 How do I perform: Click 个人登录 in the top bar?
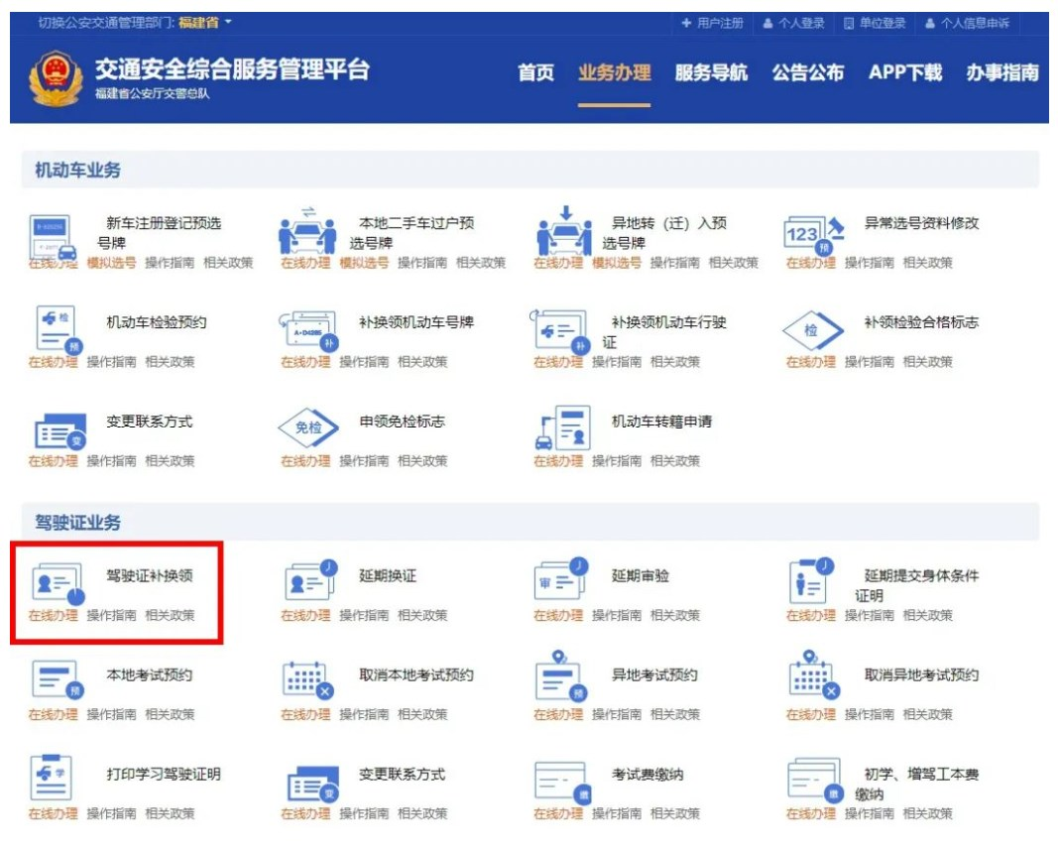click(x=794, y=23)
